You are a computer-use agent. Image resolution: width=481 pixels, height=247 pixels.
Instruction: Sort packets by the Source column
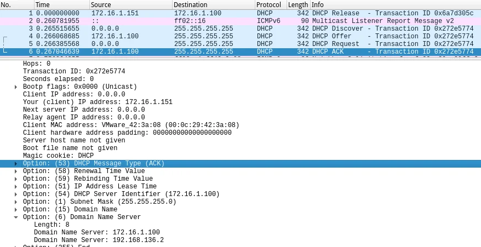point(131,4)
